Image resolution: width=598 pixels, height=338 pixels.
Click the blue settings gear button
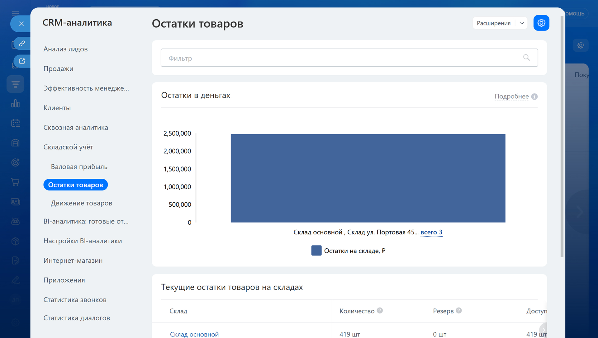(541, 23)
